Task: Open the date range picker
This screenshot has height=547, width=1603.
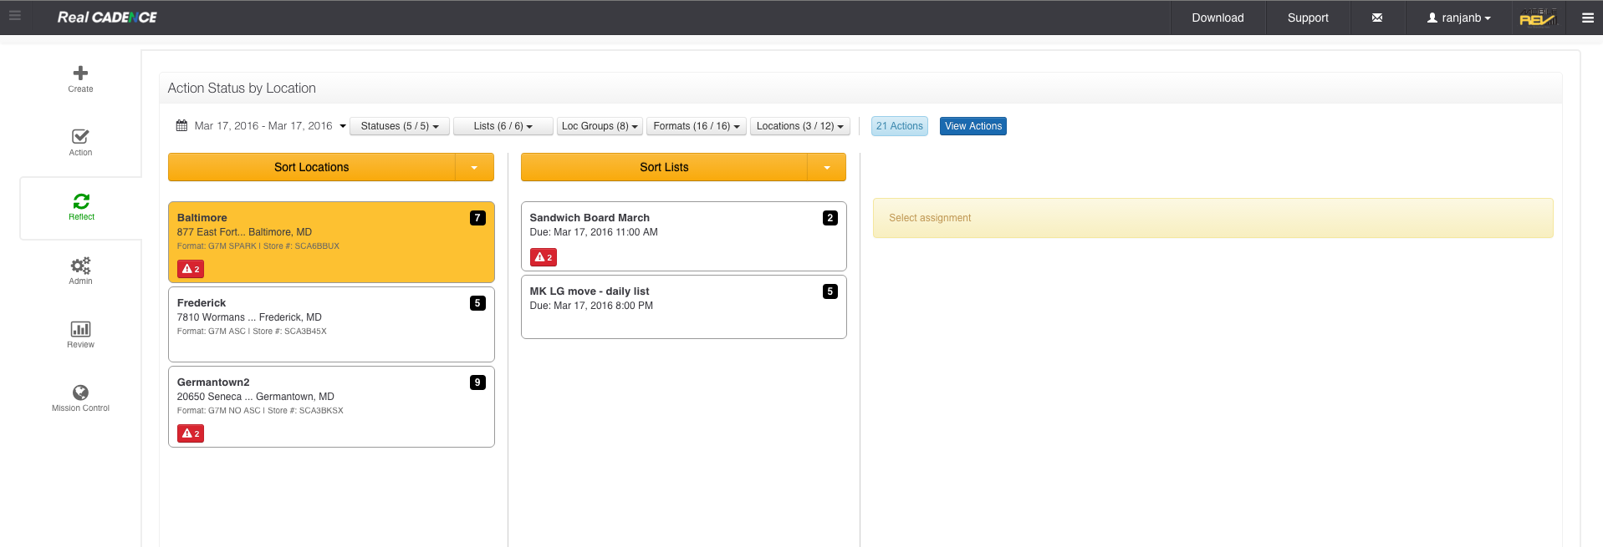Action: click(261, 126)
